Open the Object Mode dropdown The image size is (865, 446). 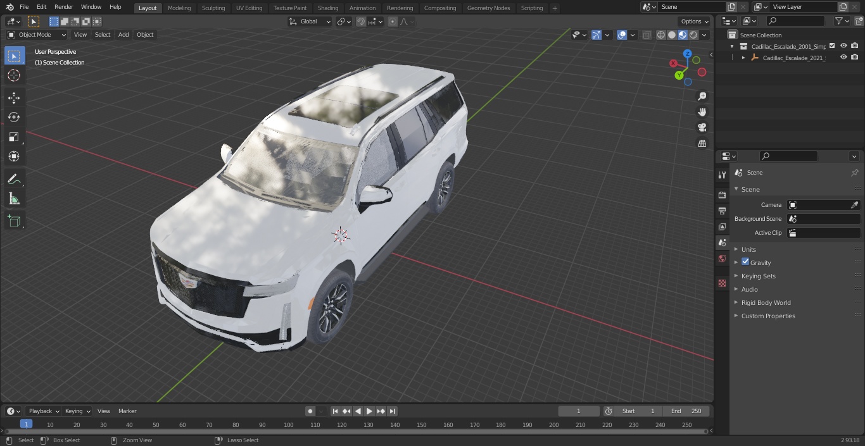click(37, 35)
